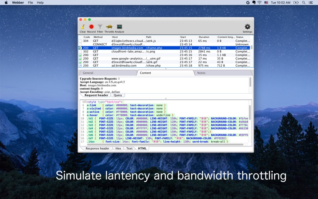Switch to the Query tab
This screenshot has height=199, width=318.
(118, 95)
